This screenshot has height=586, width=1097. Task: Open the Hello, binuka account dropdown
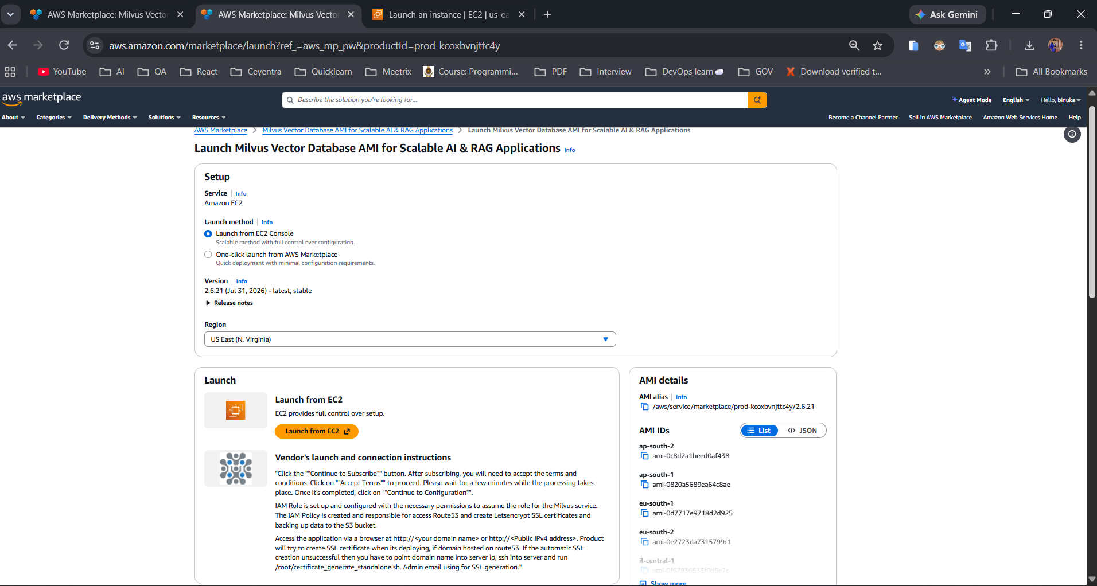[x=1061, y=100]
